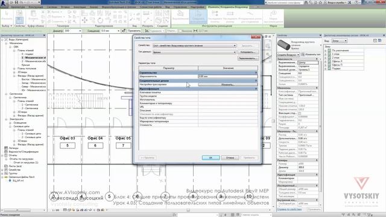This screenshot has width=386, height=217.
Task: Expand the 2 этаж zone in System Browser
Action: 326,58
